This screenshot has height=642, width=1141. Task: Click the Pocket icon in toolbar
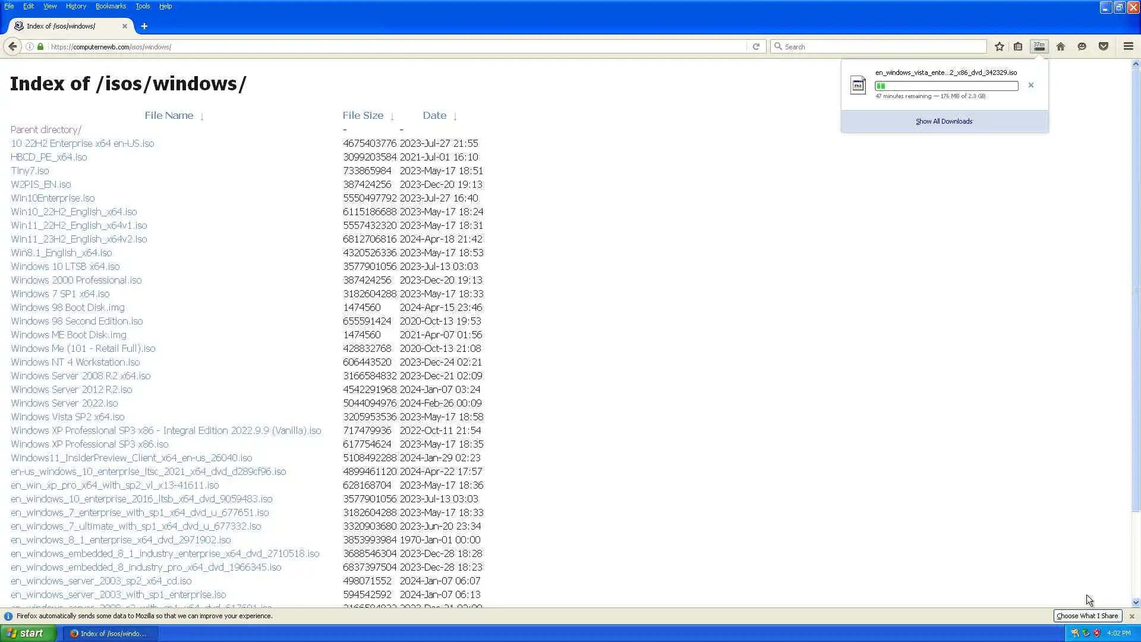[x=1104, y=46]
